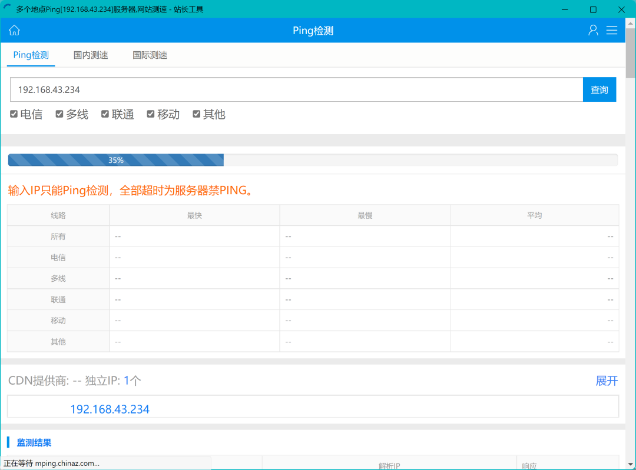Open the hamburger menu icon
This screenshot has height=470, width=636.
click(612, 31)
